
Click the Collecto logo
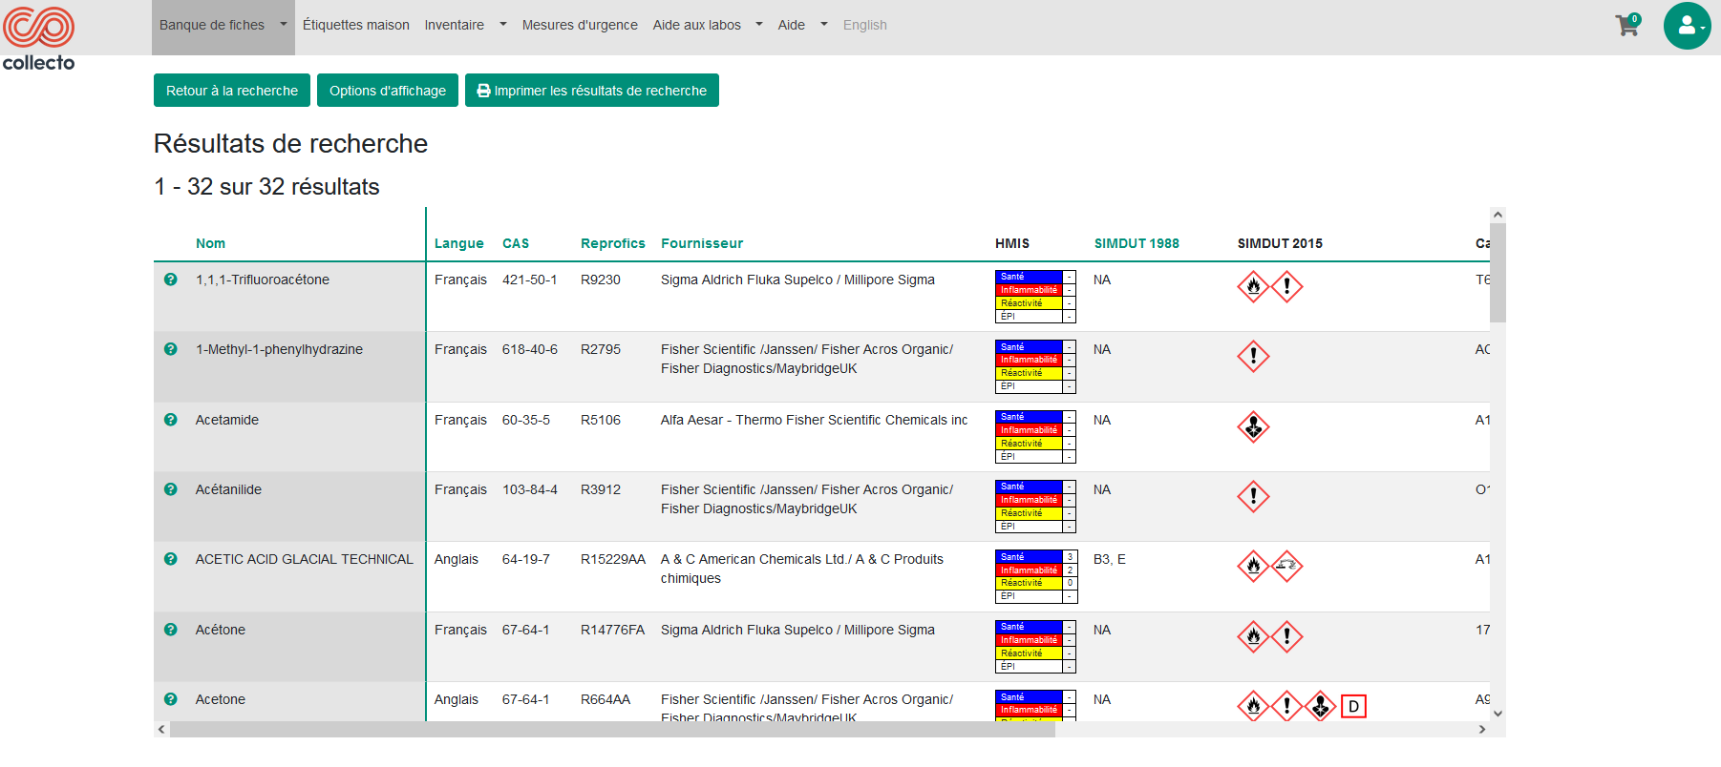coord(38,38)
